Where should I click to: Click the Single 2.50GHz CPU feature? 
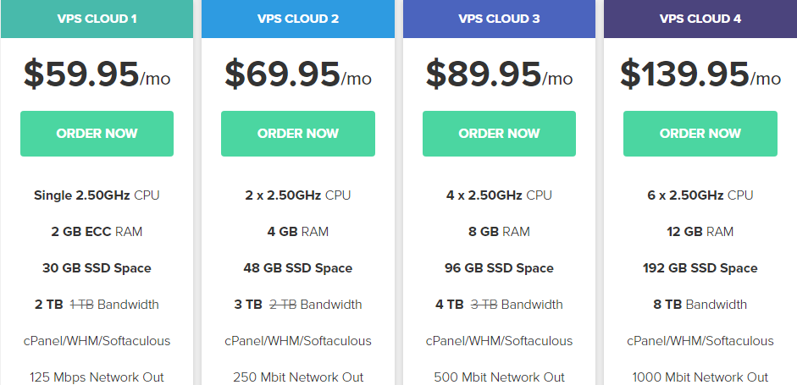pyautogui.click(x=97, y=195)
